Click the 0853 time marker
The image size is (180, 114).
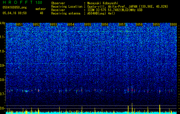coord(54,25)
